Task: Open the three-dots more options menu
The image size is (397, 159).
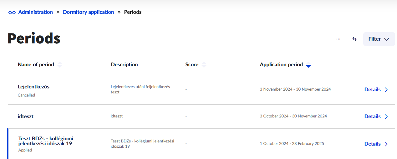Action: 338,39
